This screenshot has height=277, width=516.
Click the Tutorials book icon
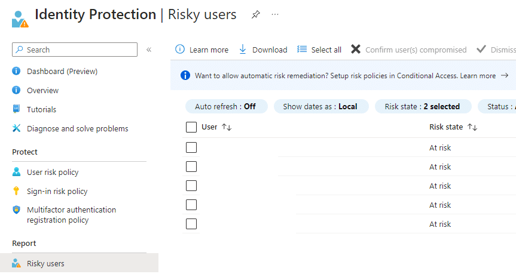point(16,109)
